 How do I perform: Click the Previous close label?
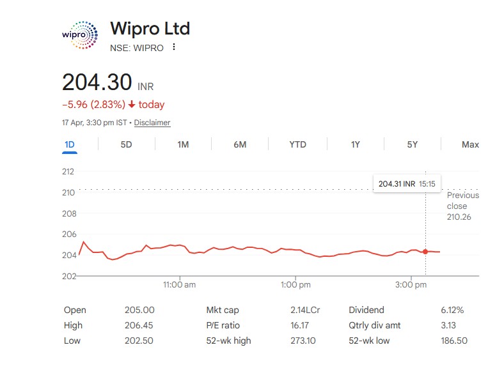(462, 201)
